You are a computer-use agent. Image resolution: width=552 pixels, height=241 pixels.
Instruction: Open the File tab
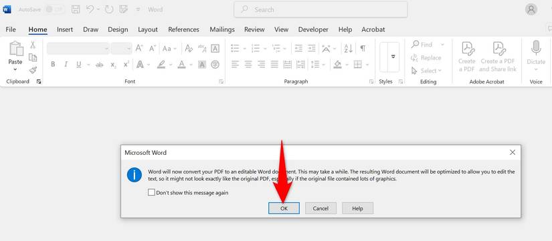pyautogui.click(x=11, y=29)
